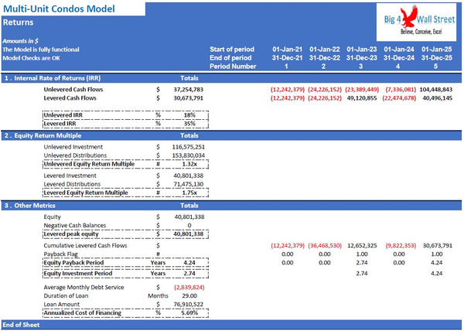Viewport: 464px width, 331px height.
Task: Select the Annualized Cost of Financing 5.69% cell
Action: (189, 312)
